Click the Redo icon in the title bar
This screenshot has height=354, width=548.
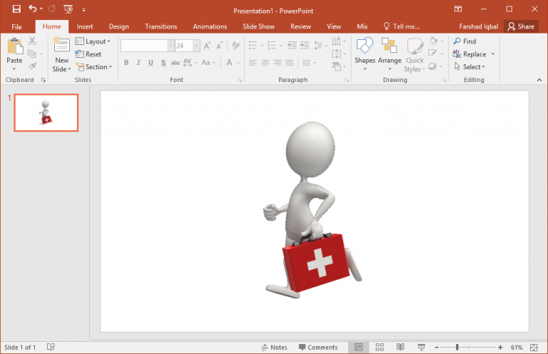click(51, 9)
